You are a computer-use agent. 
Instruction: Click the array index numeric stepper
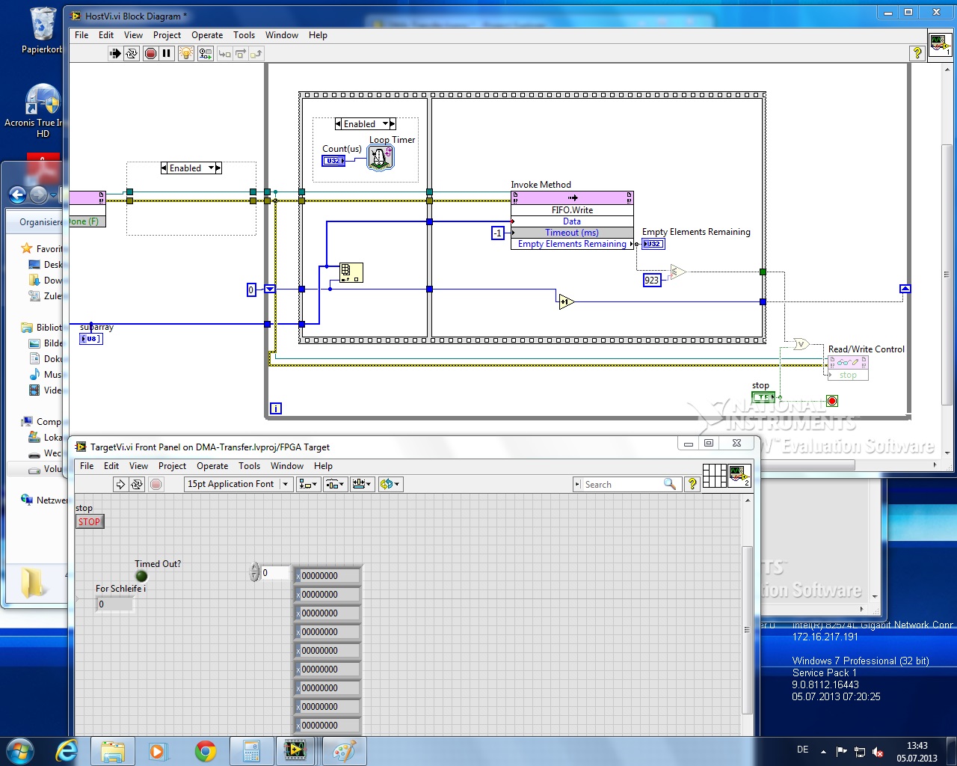pyautogui.click(x=254, y=573)
